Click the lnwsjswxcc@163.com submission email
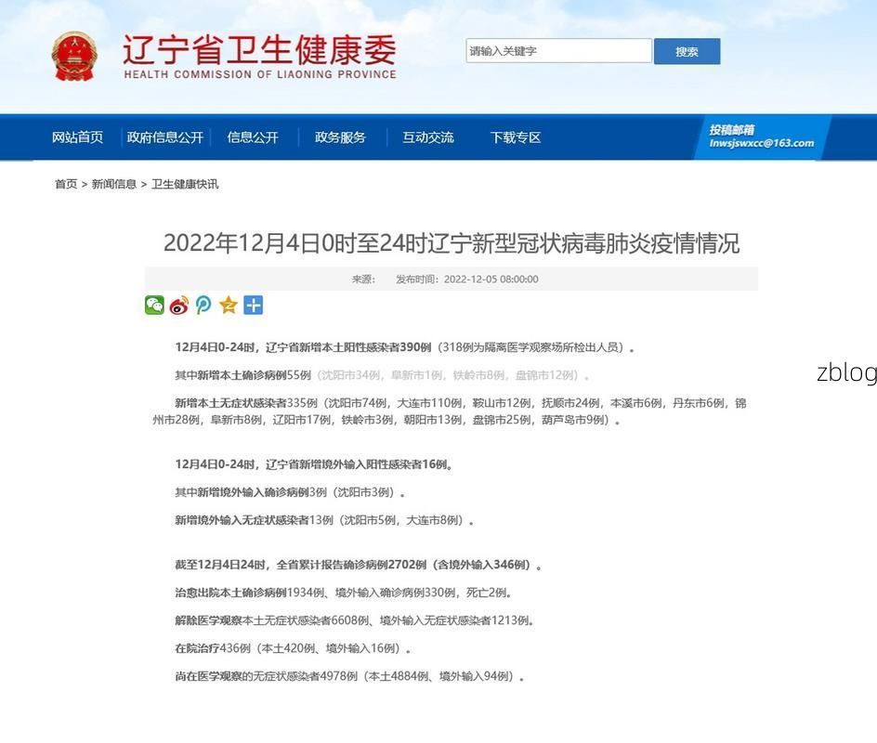This screenshot has width=877, height=743. pos(762,144)
